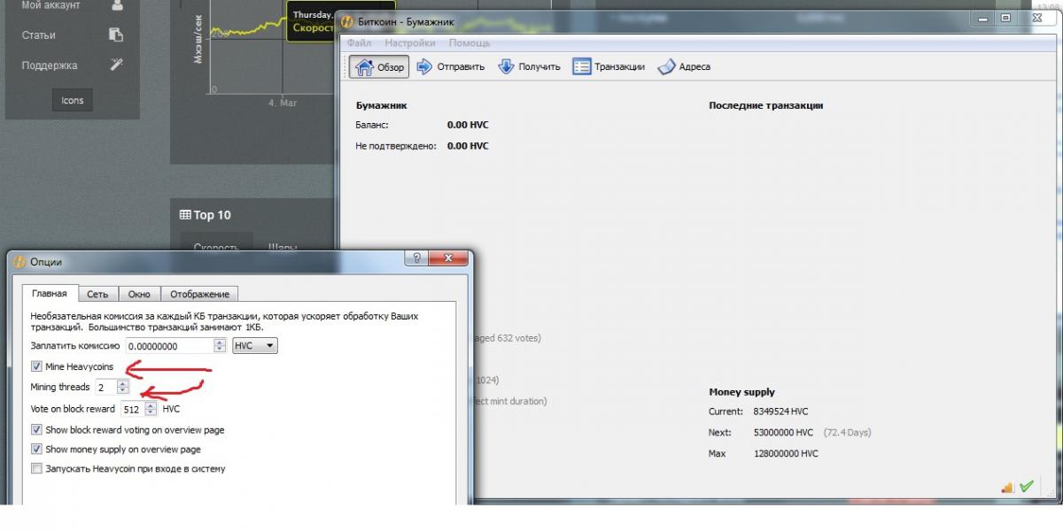Image resolution: width=1063 pixels, height=531 pixels.
Task: Switch to the Отображение tab
Action: pos(199,294)
